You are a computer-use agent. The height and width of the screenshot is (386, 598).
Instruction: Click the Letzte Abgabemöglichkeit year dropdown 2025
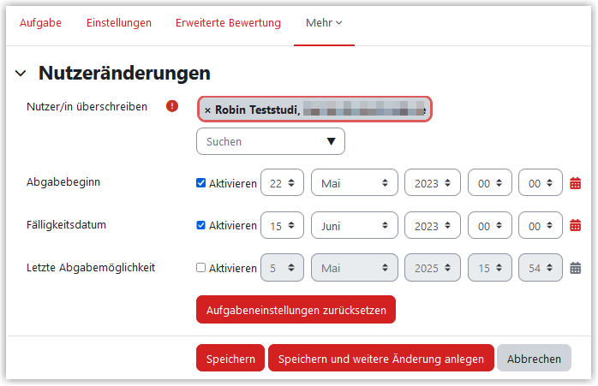pyautogui.click(x=432, y=268)
